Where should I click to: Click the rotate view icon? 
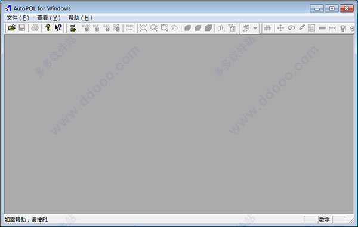point(291,28)
